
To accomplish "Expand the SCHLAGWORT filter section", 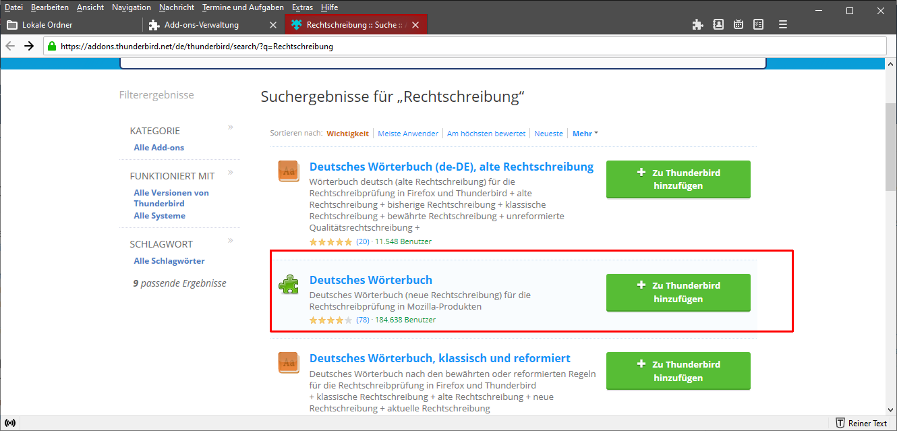I will 230,240.
